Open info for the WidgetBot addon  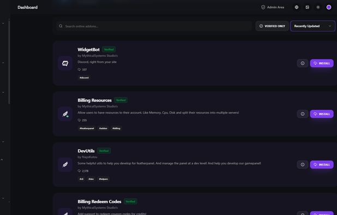(x=303, y=63)
